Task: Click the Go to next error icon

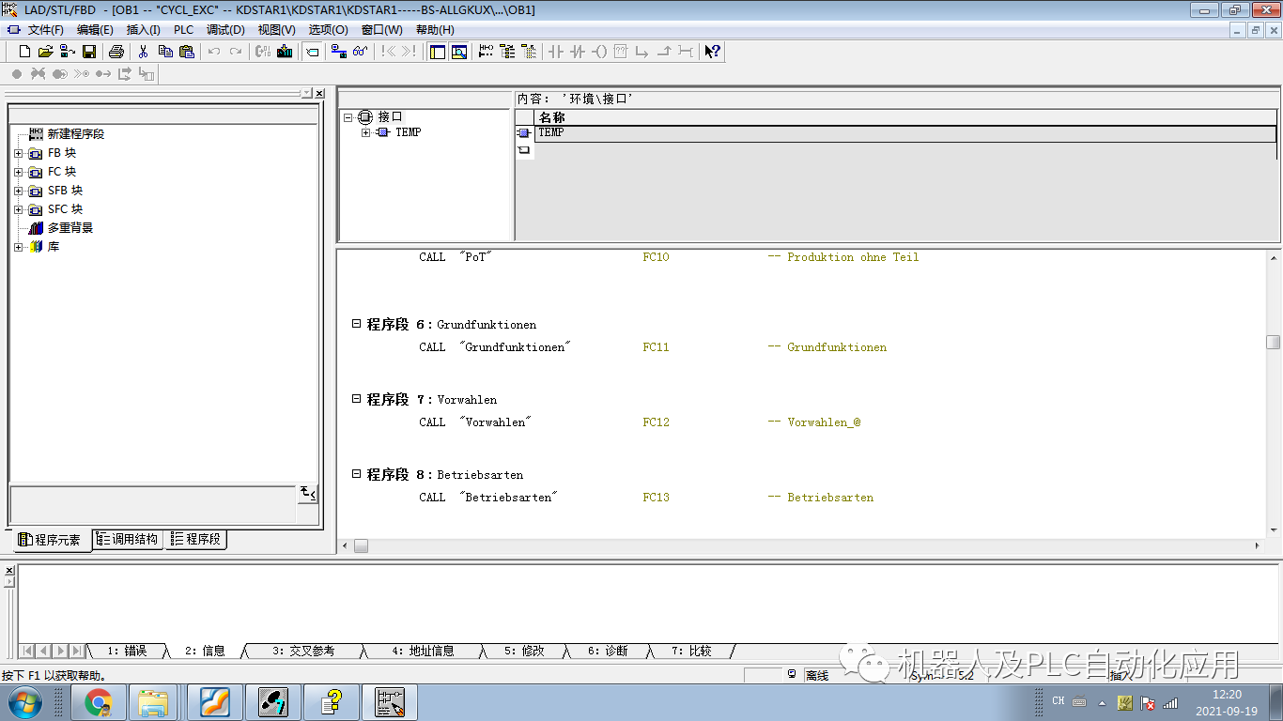Action: [x=408, y=52]
